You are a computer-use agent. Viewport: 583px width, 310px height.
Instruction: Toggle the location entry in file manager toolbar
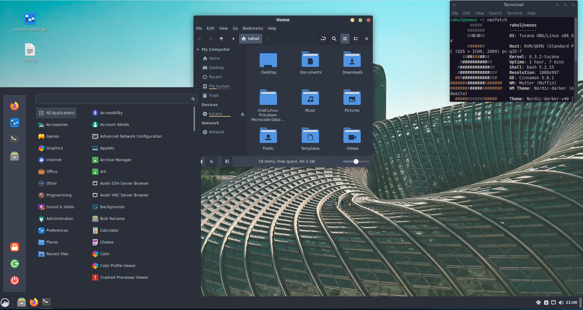tap(323, 39)
